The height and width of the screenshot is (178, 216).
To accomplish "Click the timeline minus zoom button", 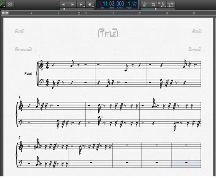I will pyautogui.click(x=3, y=13).
